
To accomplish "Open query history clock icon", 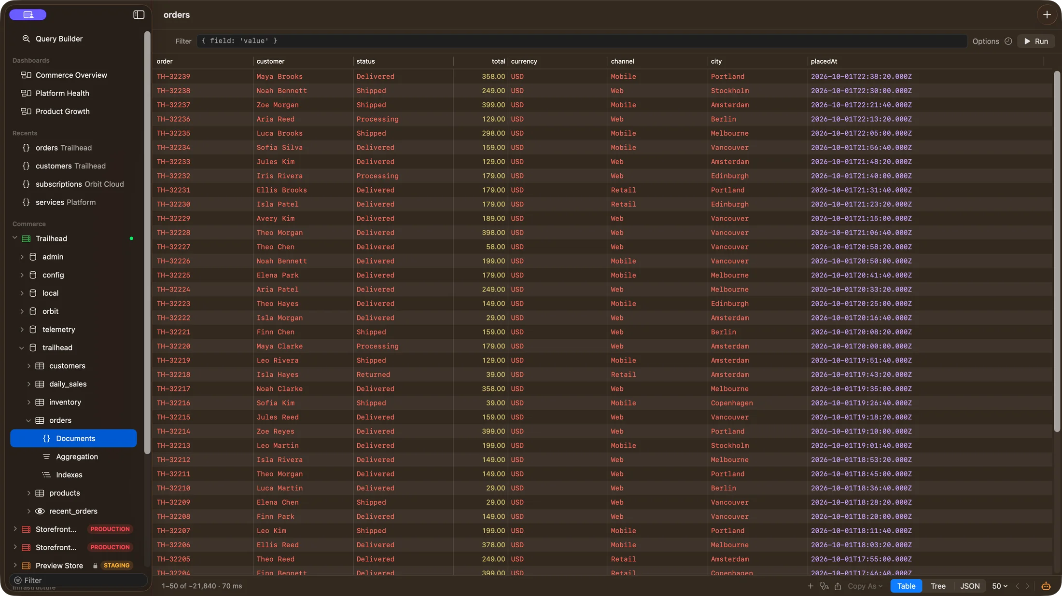I will 1008,41.
